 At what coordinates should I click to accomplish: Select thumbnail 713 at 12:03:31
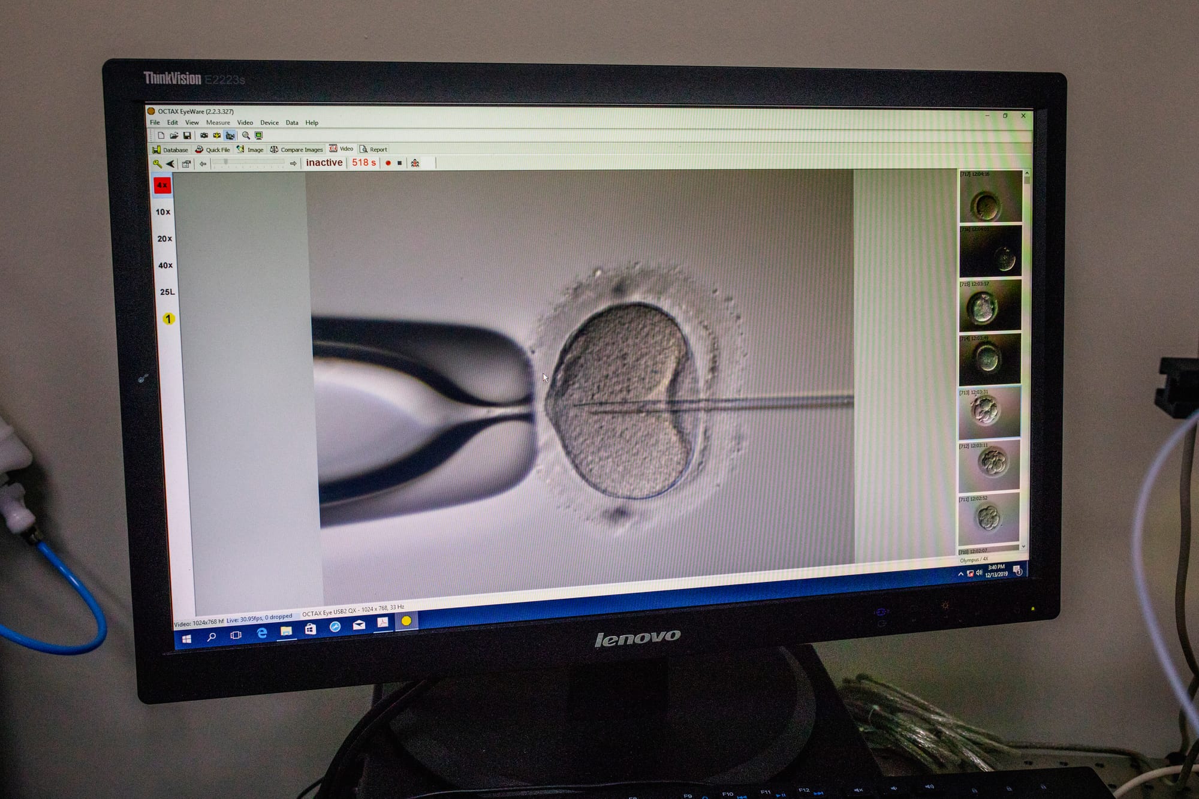pos(989,412)
